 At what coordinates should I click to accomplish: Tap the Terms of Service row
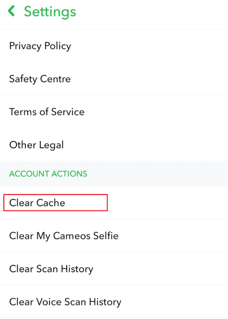pos(114,112)
